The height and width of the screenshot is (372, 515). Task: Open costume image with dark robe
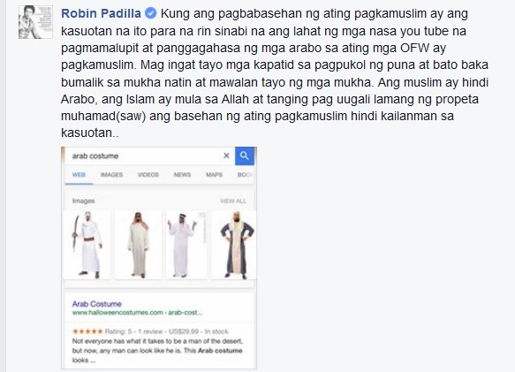click(233, 245)
